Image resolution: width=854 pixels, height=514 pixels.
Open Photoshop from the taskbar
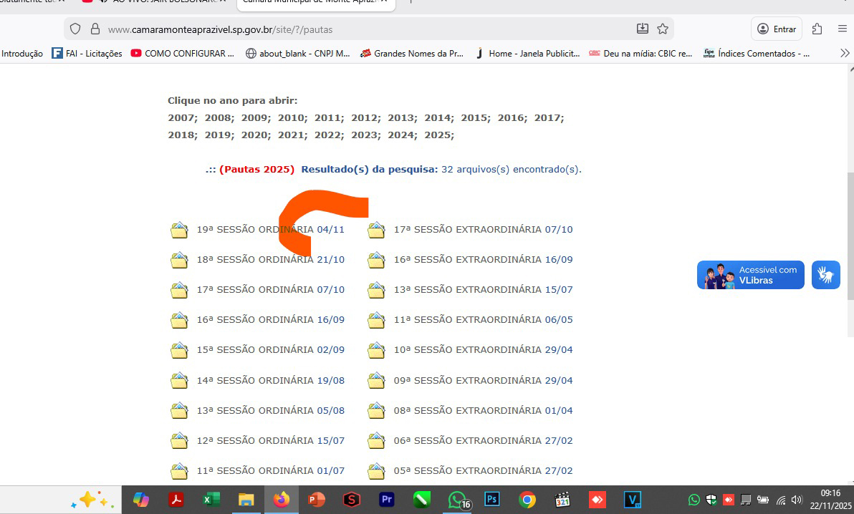492,500
